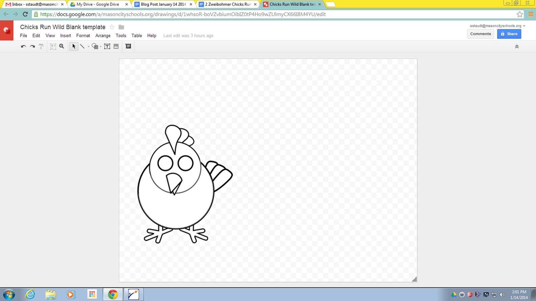Open the Format menu
This screenshot has width=536, height=301.
[83, 35]
